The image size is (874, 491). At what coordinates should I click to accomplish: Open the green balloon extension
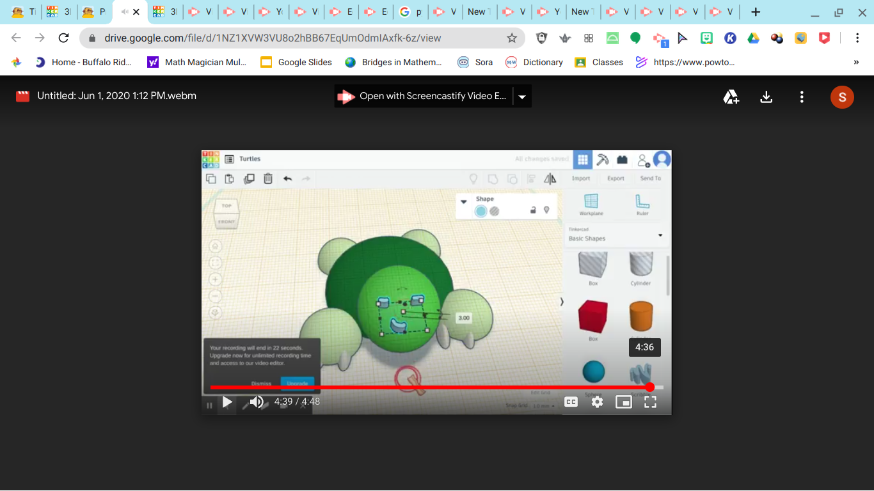(x=635, y=38)
